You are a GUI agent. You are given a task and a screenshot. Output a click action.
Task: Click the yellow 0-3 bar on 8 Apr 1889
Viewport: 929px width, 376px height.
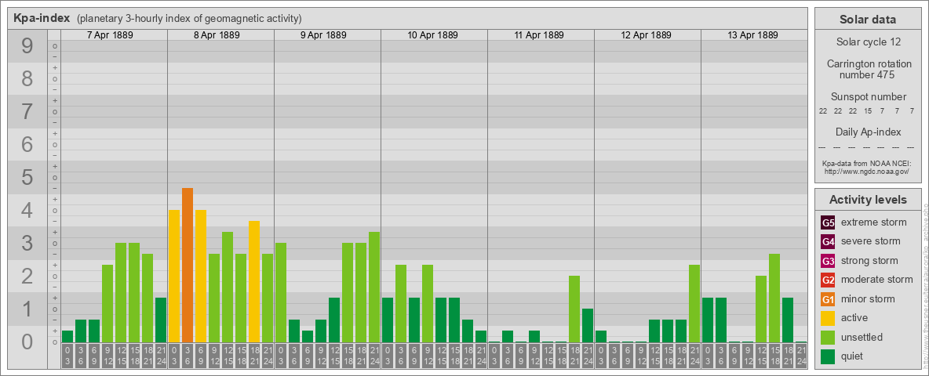(x=174, y=276)
